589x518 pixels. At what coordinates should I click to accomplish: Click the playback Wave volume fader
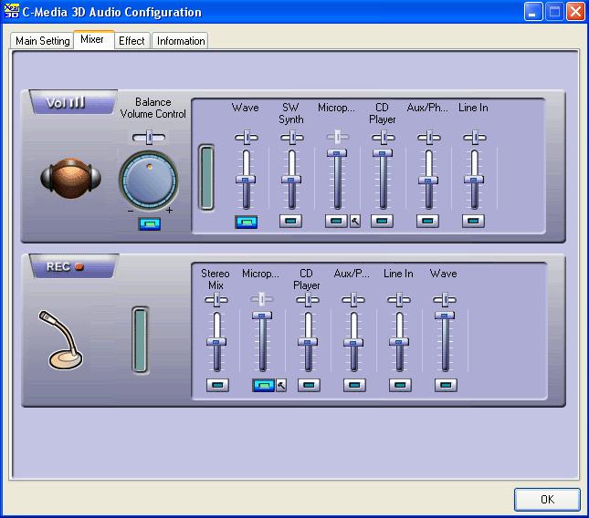[246, 180]
